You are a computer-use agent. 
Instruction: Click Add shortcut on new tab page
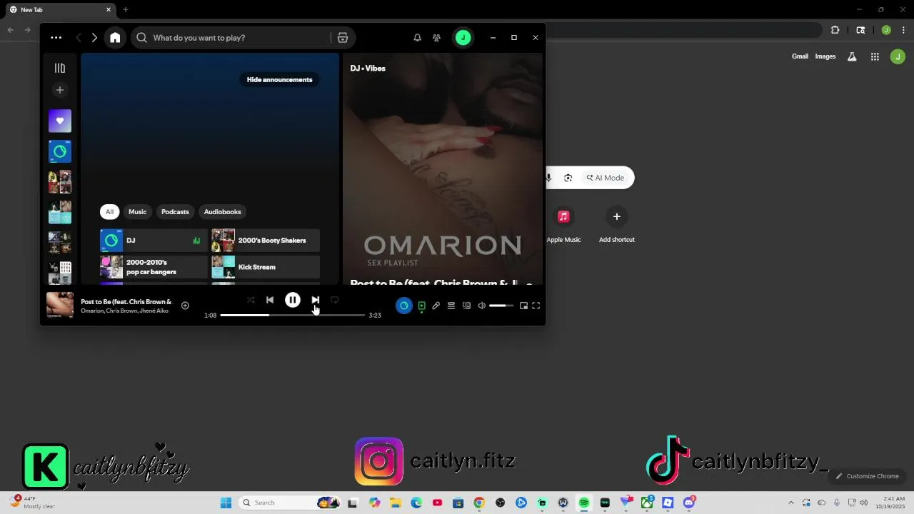(617, 224)
